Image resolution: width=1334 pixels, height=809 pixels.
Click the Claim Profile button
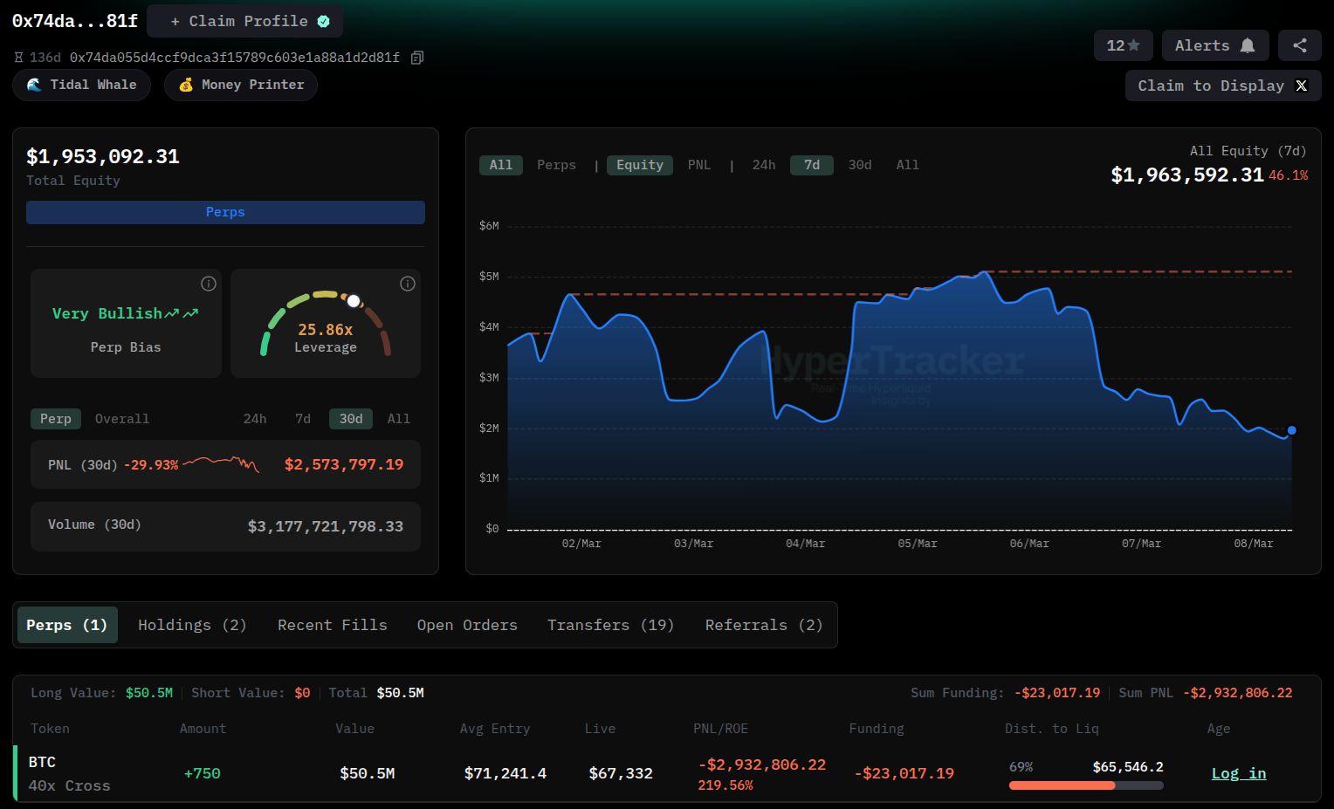(x=244, y=21)
